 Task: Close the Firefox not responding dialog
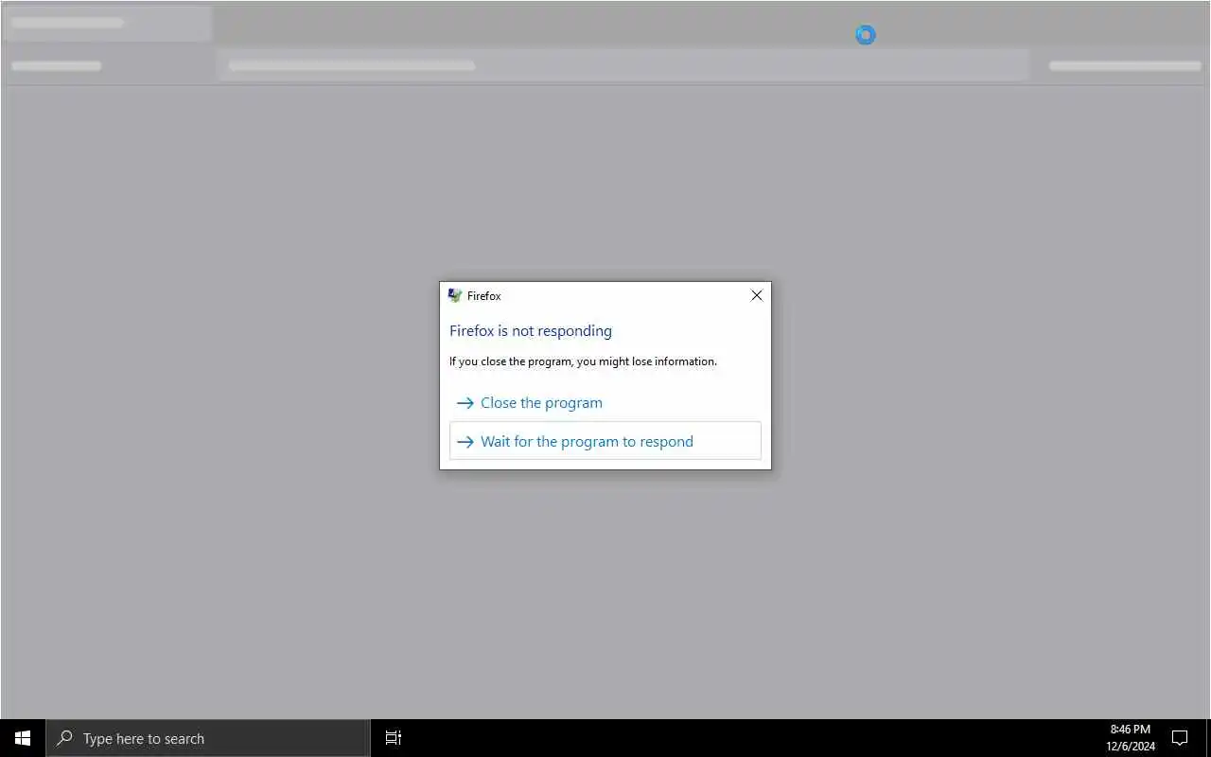click(756, 295)
